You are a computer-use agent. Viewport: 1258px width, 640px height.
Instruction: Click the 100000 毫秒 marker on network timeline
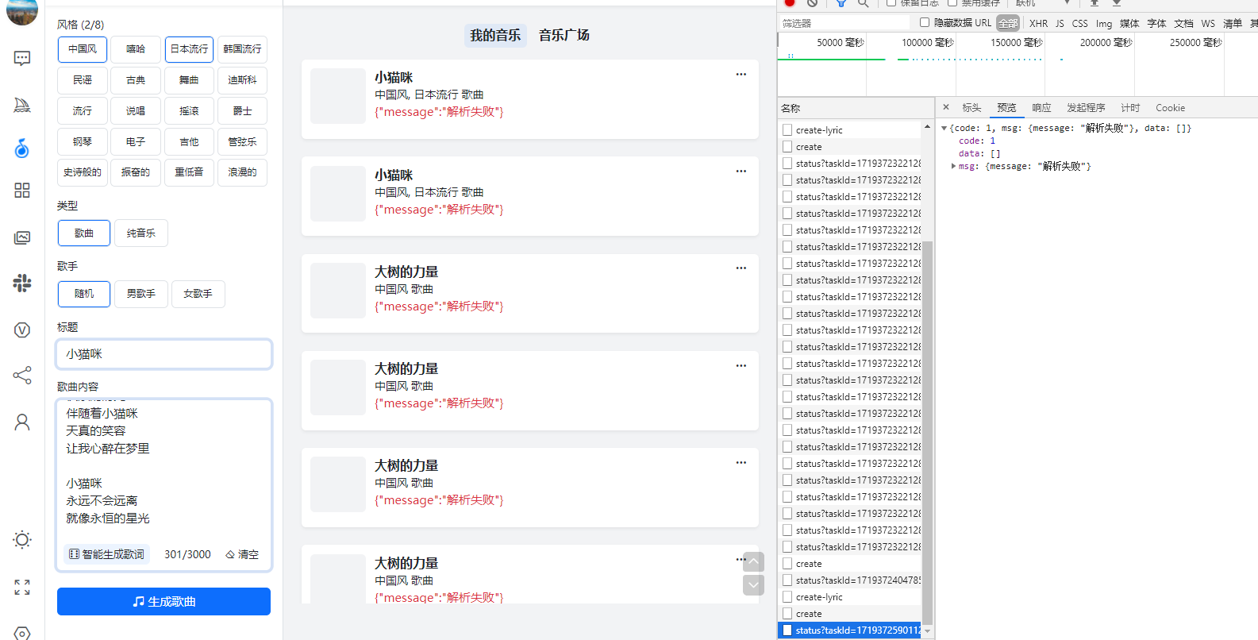tap(927, 42)
